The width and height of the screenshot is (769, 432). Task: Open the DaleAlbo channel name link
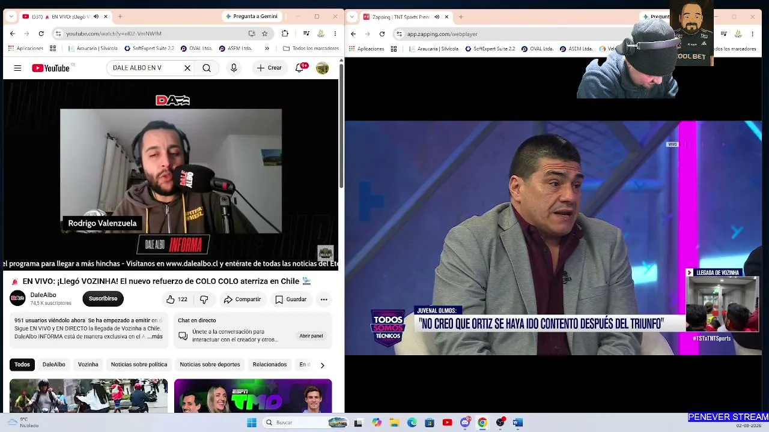(43, 295)
